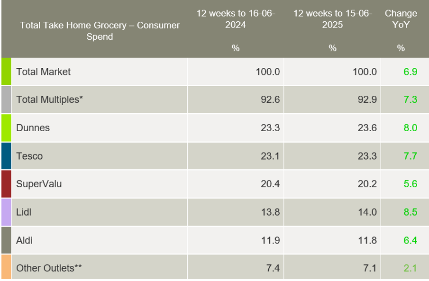Click the Aldi 11.8 share value for 2025
The height and width of the screenshot is (281, 429).
(367, 240)
